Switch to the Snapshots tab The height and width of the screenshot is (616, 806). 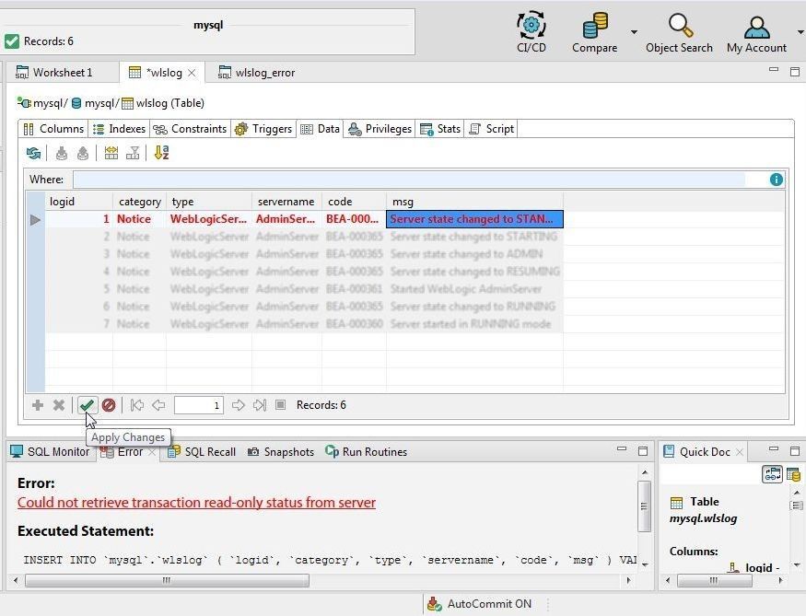click(x=281, y=452)
